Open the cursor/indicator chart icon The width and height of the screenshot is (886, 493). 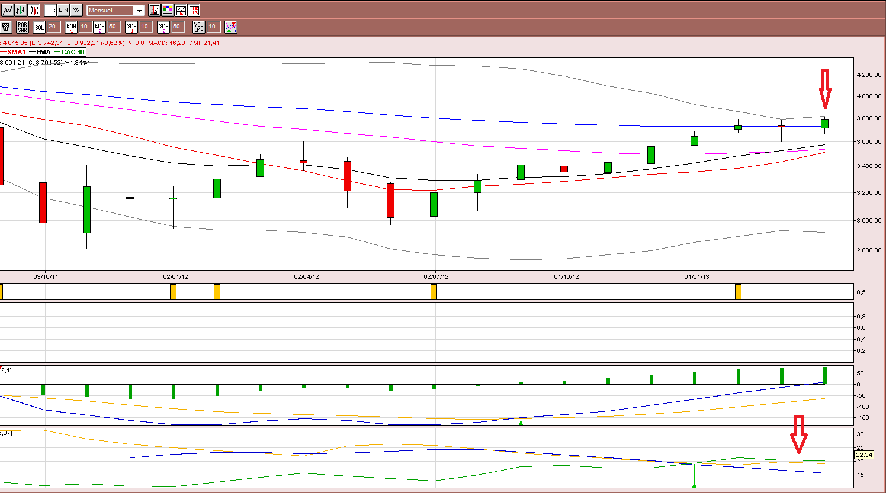pyautogui.click(x=155, y=10)
